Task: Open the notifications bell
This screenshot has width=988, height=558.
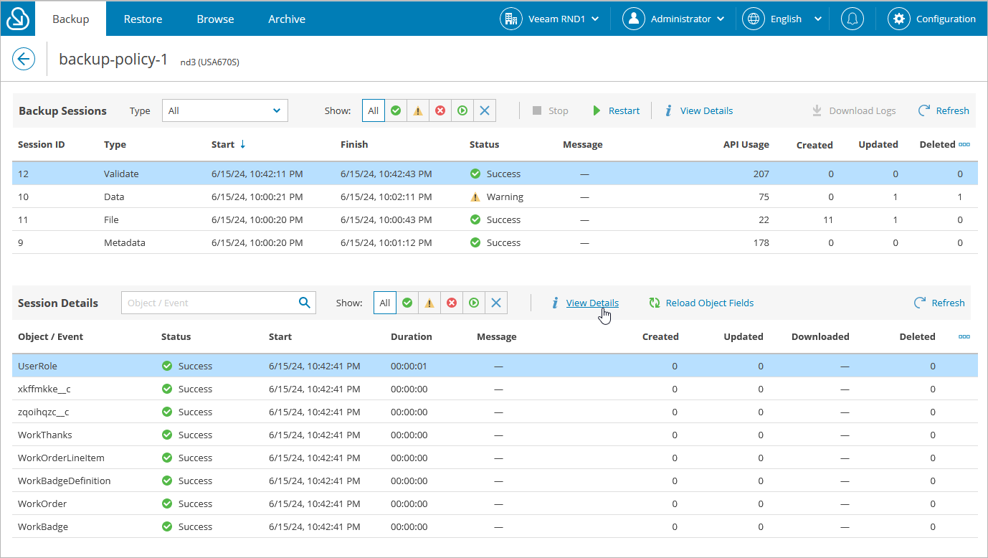Action: pyautogui.click(x=852, y=19)
